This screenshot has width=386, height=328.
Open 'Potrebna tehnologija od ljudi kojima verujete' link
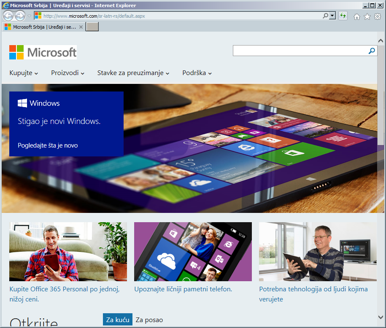[313, 294]
